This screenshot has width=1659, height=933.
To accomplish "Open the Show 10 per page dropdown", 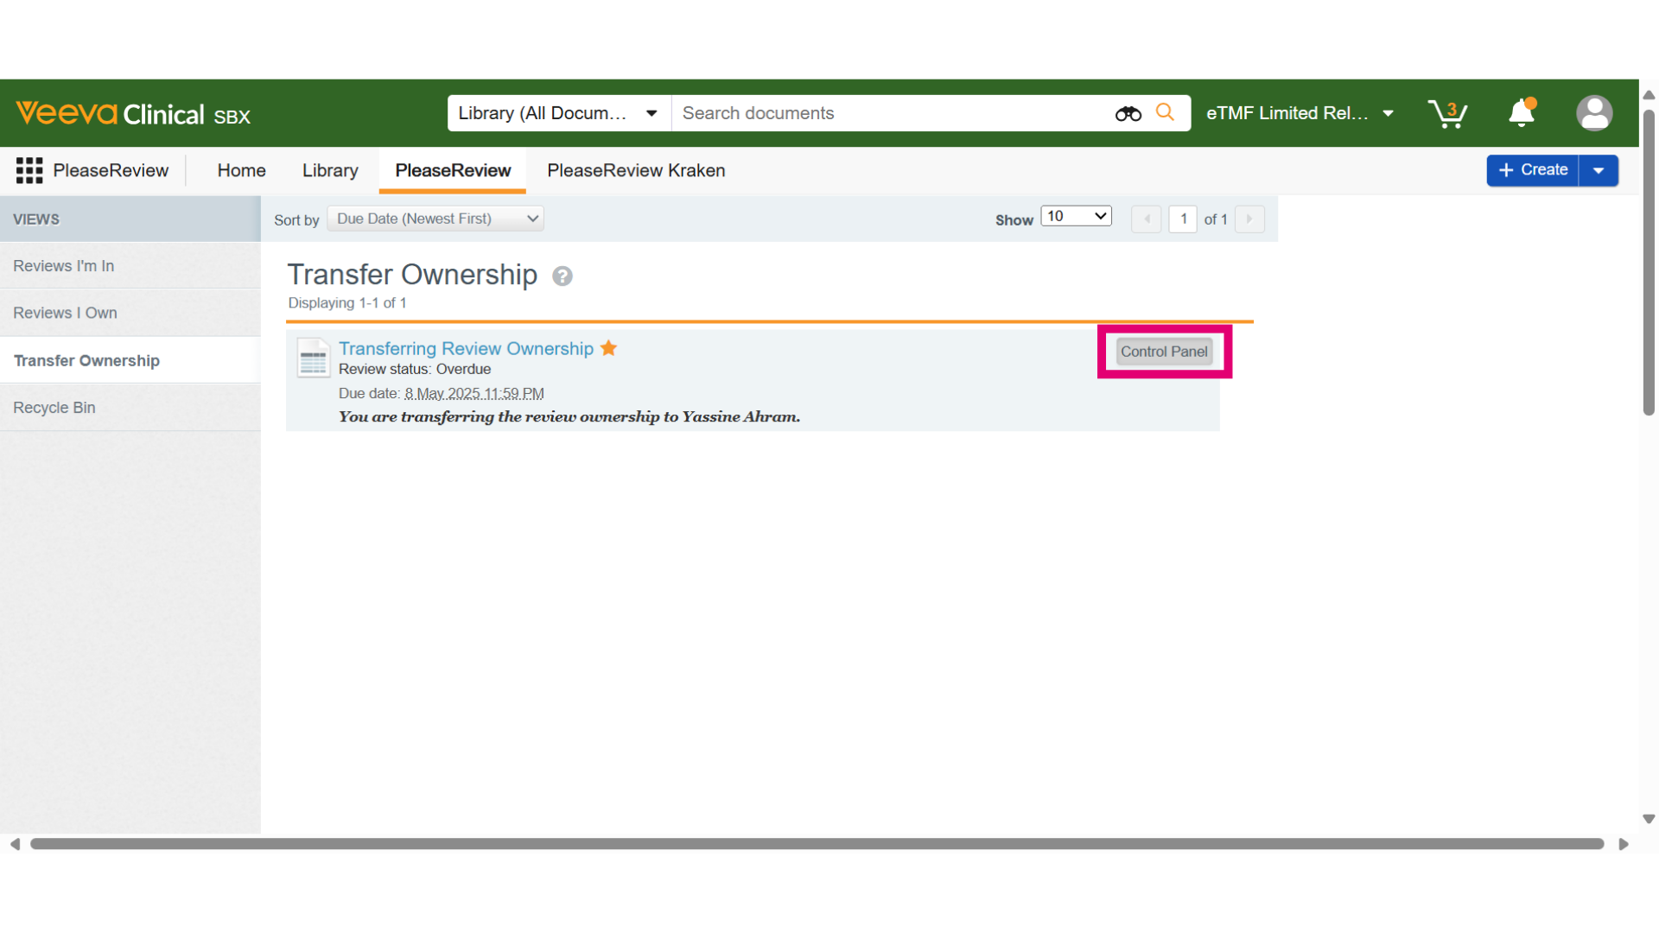I will tap(1076, 216).
